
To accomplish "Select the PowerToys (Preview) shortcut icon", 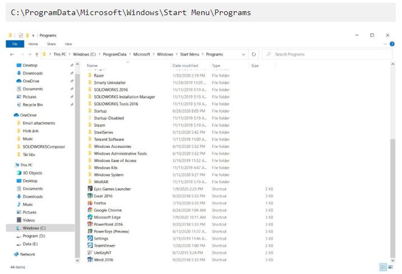I will [90, 231].
